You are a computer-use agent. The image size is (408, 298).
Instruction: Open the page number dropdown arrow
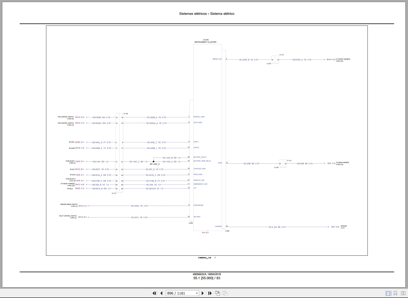(x=197, y=293)
